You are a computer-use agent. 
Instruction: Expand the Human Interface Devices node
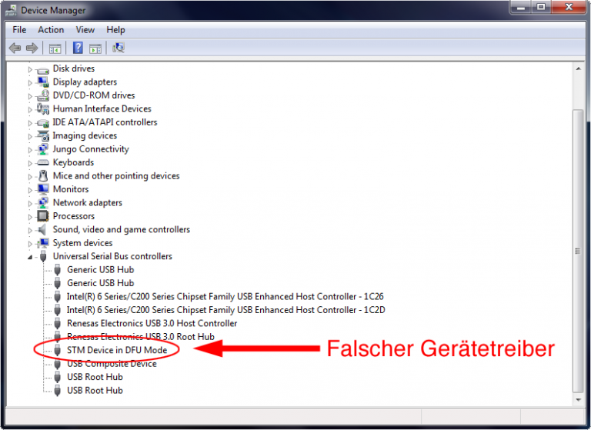[30, 110]
